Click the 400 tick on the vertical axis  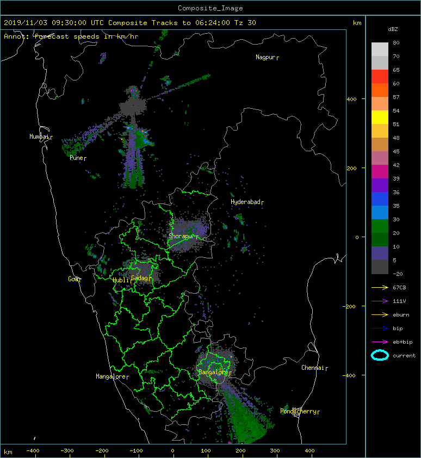(351, 100)
